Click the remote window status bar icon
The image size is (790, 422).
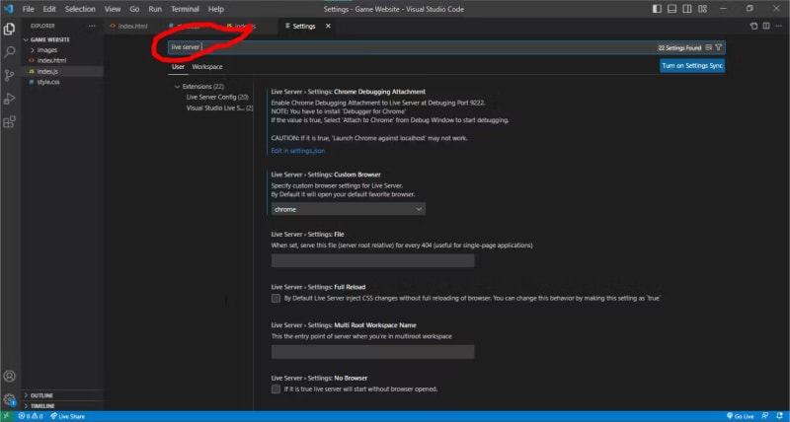pyautogui.click(x=7, y=416)
